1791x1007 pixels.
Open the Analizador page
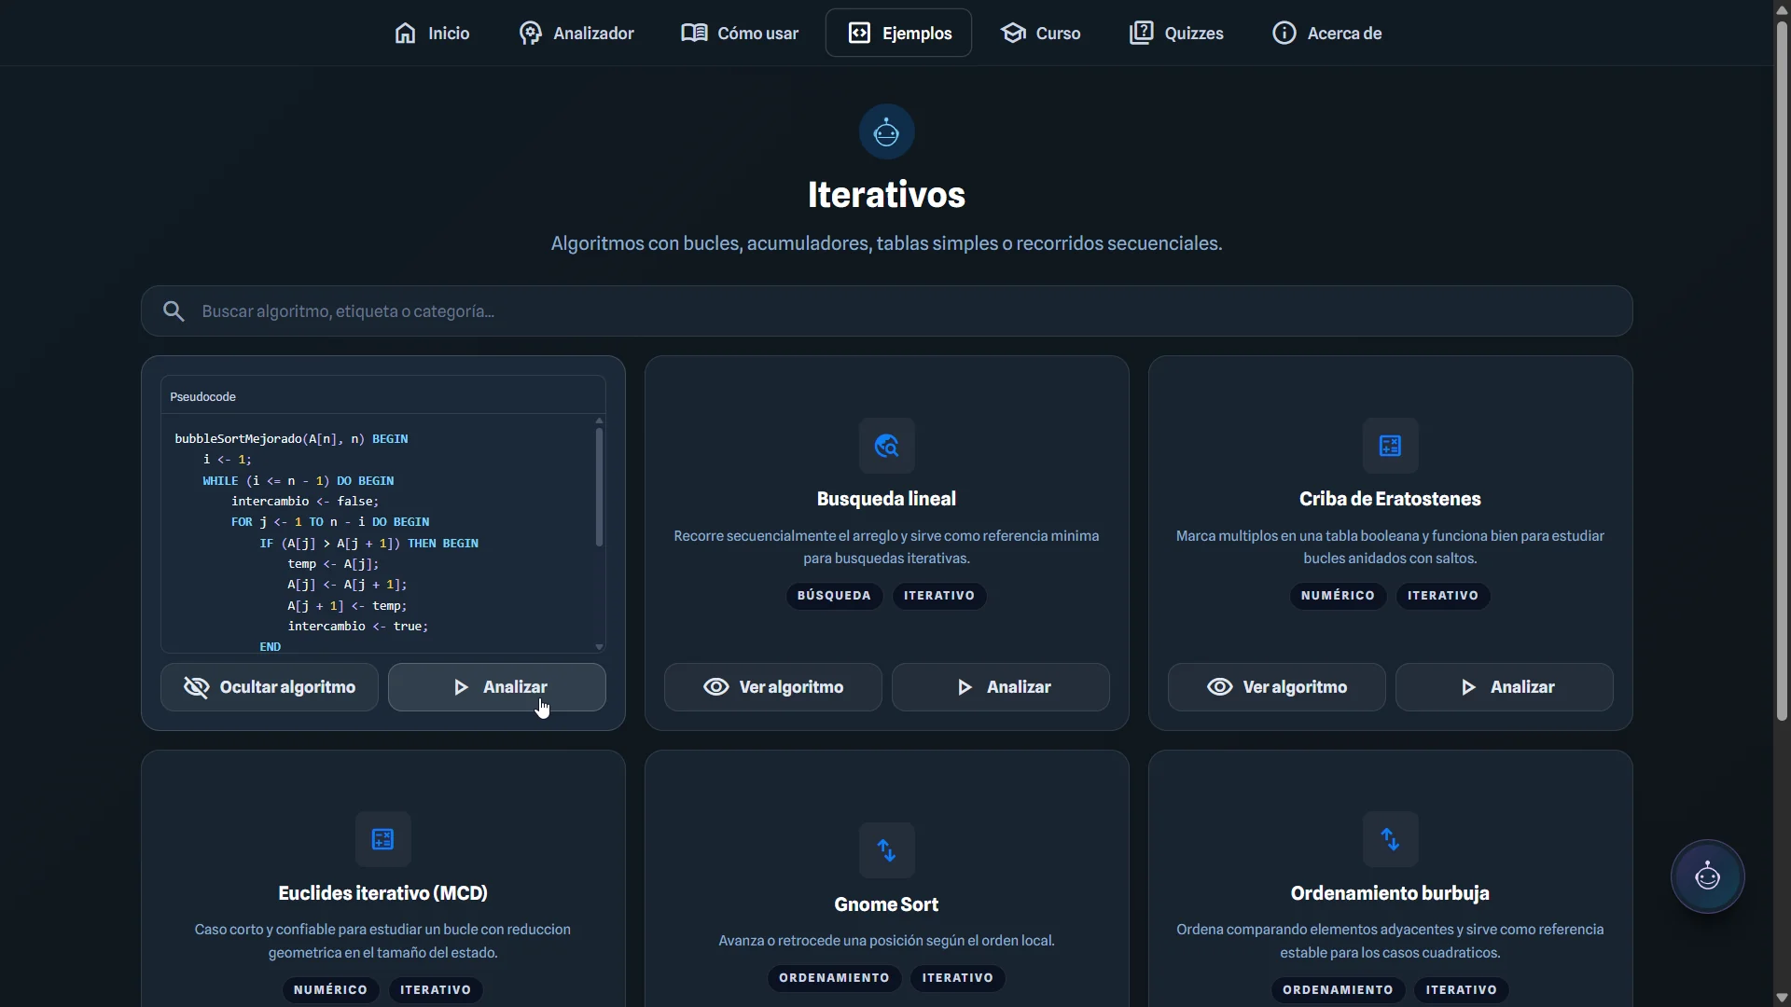tap(576, 33)
